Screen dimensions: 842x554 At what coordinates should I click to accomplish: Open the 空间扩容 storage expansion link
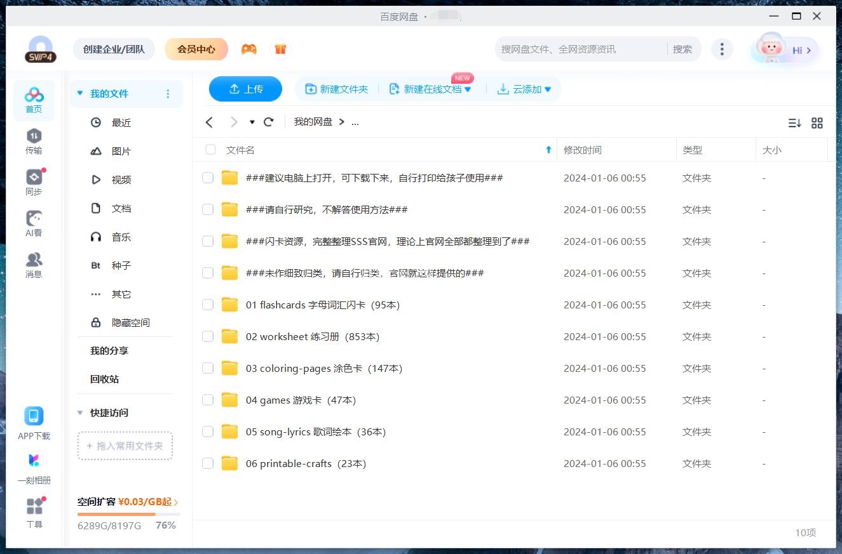click(123, 501)
